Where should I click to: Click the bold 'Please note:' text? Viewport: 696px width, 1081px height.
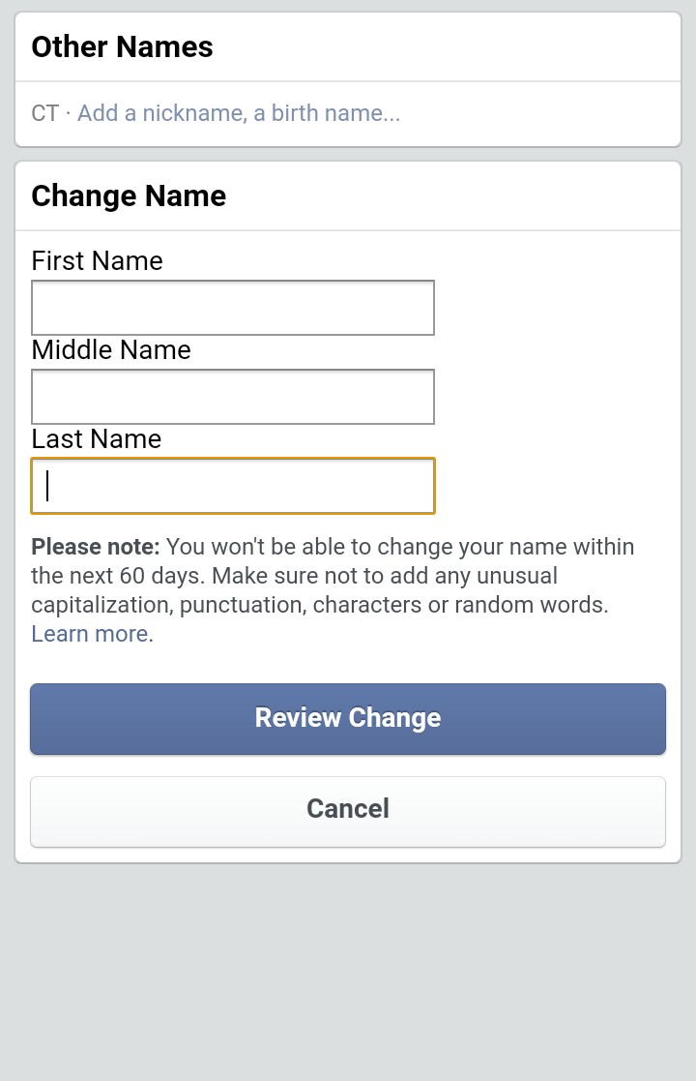pos(95,547)
